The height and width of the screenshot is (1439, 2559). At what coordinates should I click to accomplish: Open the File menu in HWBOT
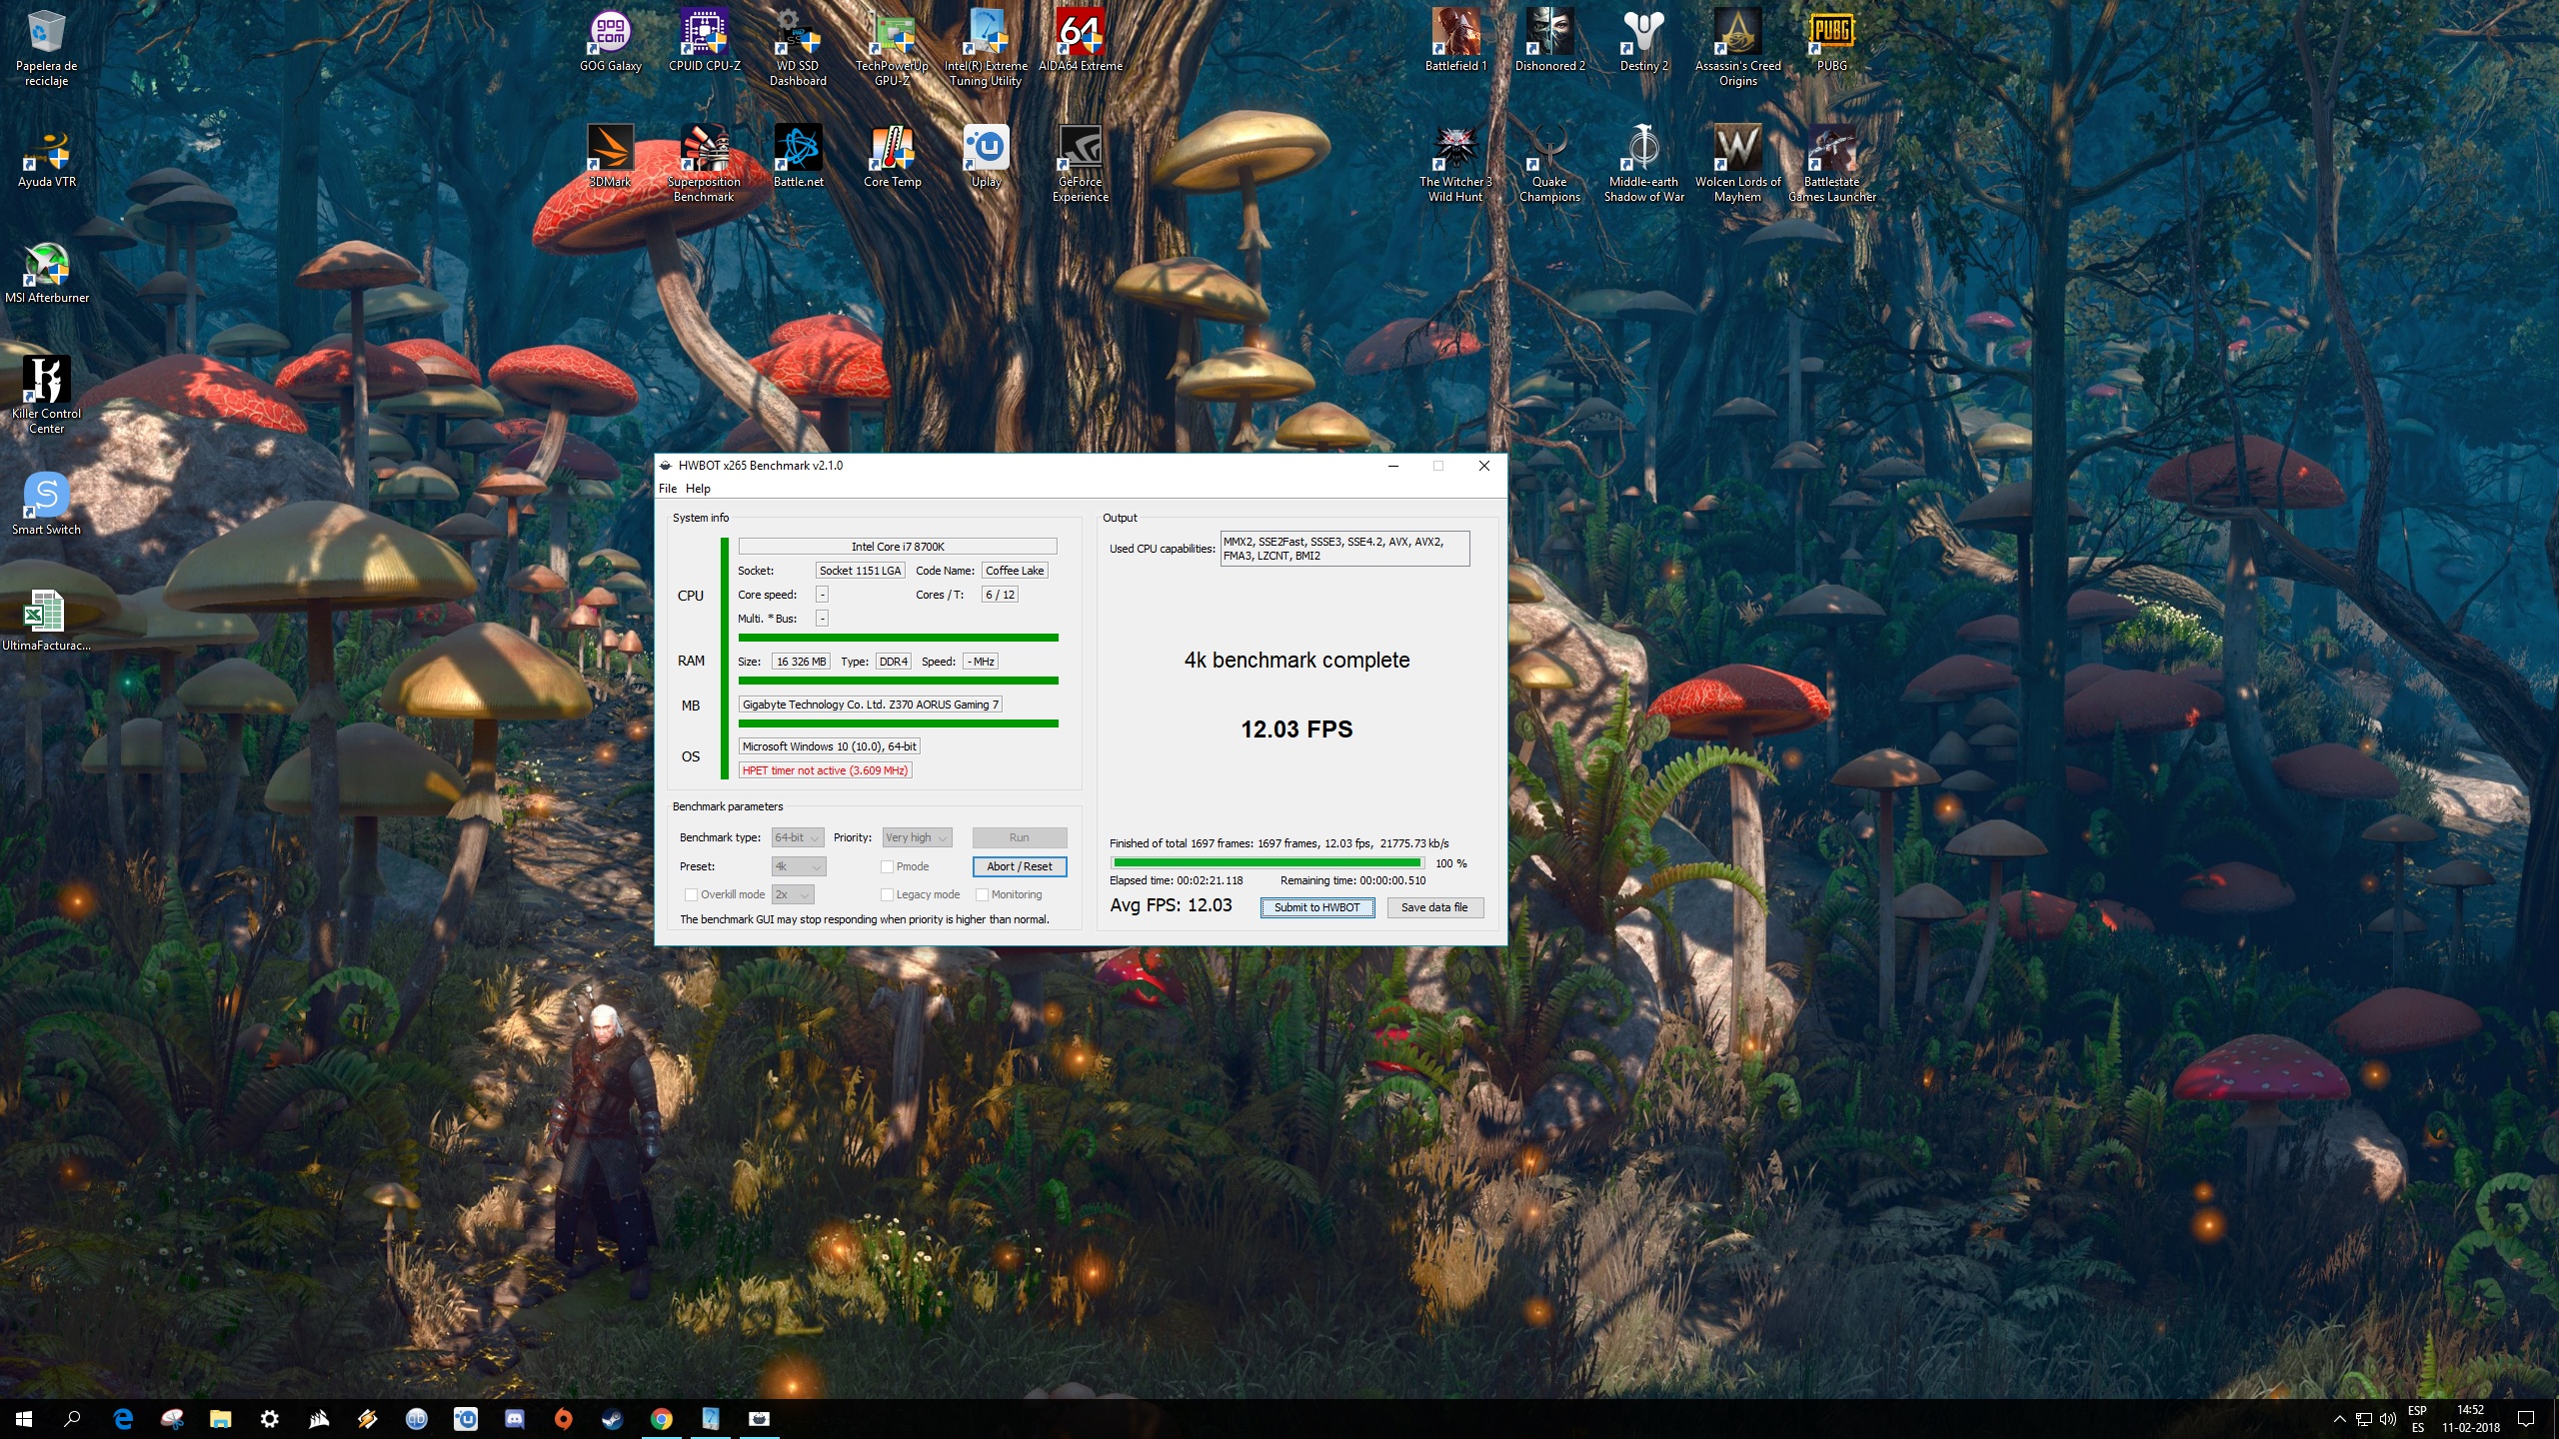coord(668,489)
